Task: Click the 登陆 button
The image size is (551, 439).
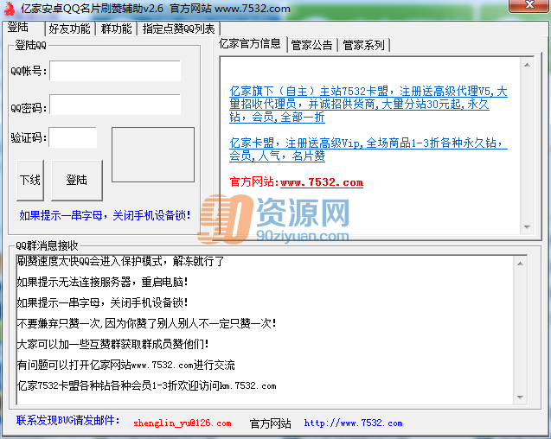Action: pyautogui.click(x=77, y=180)
